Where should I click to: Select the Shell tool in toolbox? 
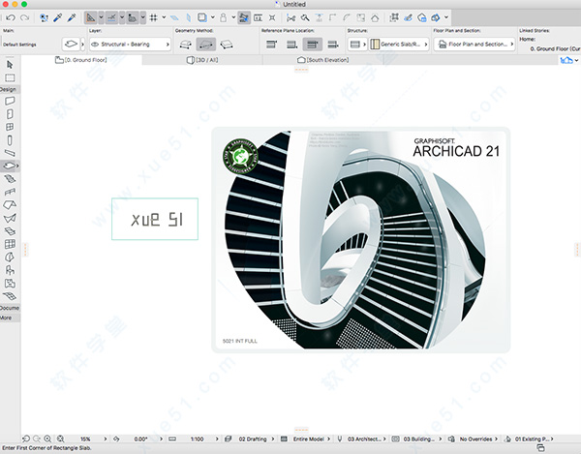click(x=10, y=218)
